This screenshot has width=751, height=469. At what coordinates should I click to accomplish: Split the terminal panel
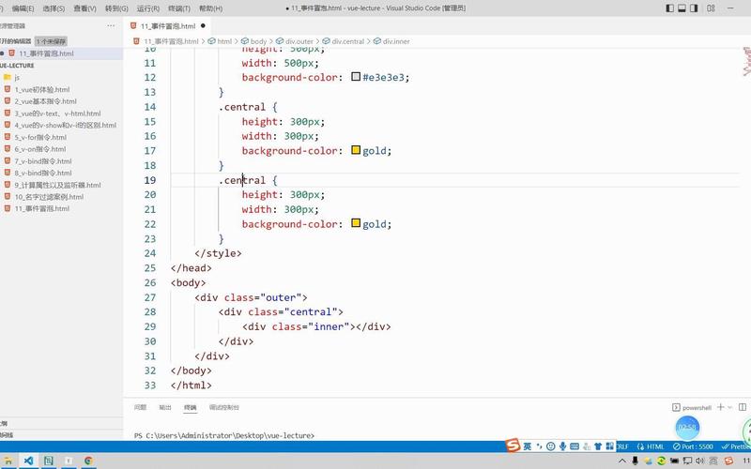[743, 407]
